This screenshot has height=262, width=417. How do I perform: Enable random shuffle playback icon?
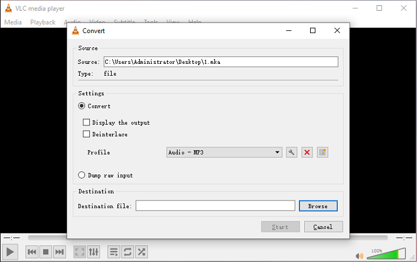coord(142,251)
